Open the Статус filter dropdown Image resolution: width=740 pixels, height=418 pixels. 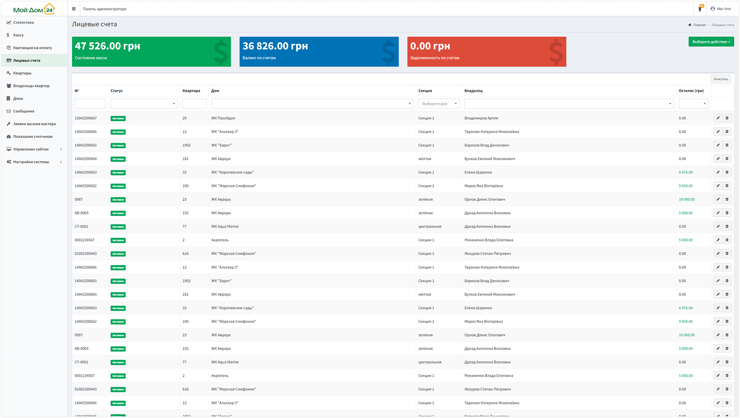pyautogui.click(x=144, y=104)
